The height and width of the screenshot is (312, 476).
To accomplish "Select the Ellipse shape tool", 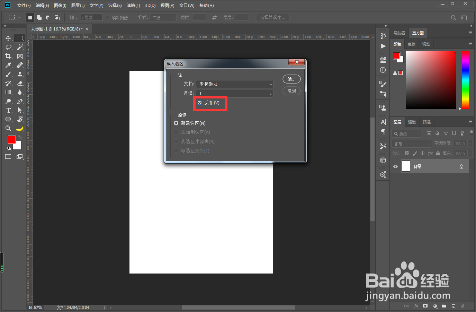I will (x=8, y=119).
